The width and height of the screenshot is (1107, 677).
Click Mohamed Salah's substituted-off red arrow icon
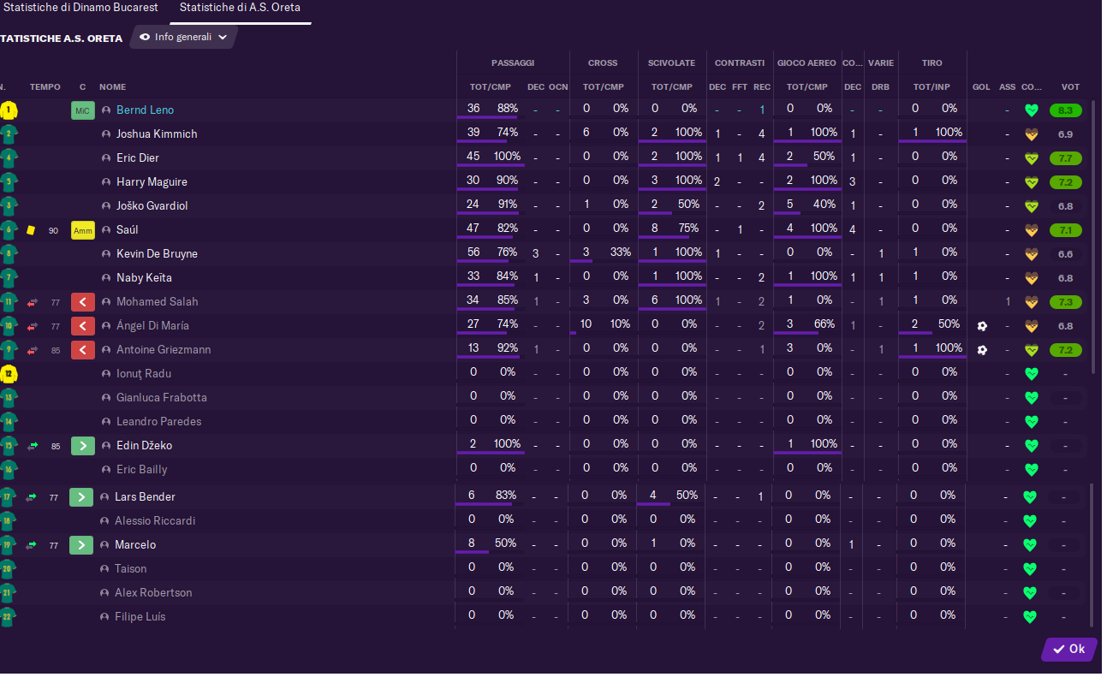pos(83,302)
